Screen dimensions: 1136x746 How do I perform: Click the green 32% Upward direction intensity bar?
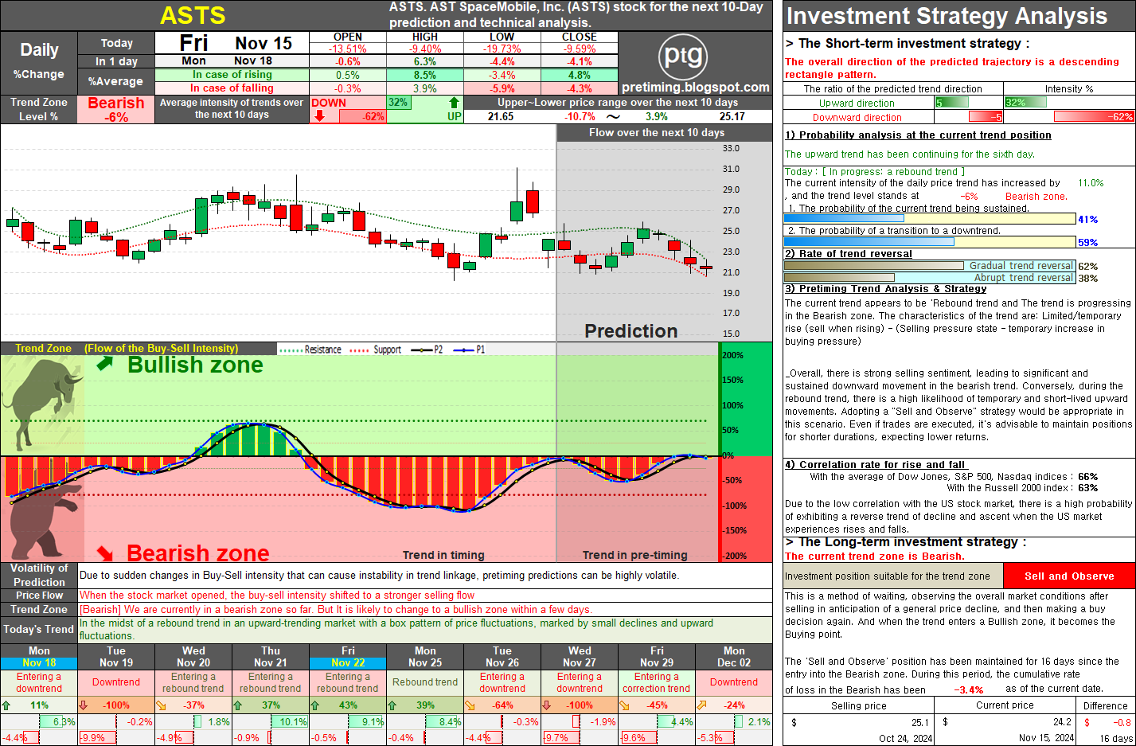point(1025,102)
